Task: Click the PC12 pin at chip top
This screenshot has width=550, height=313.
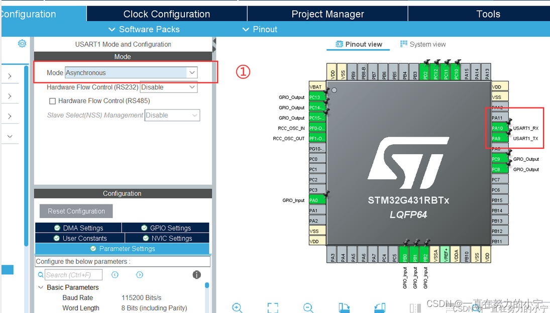Action: click(435, 72)
